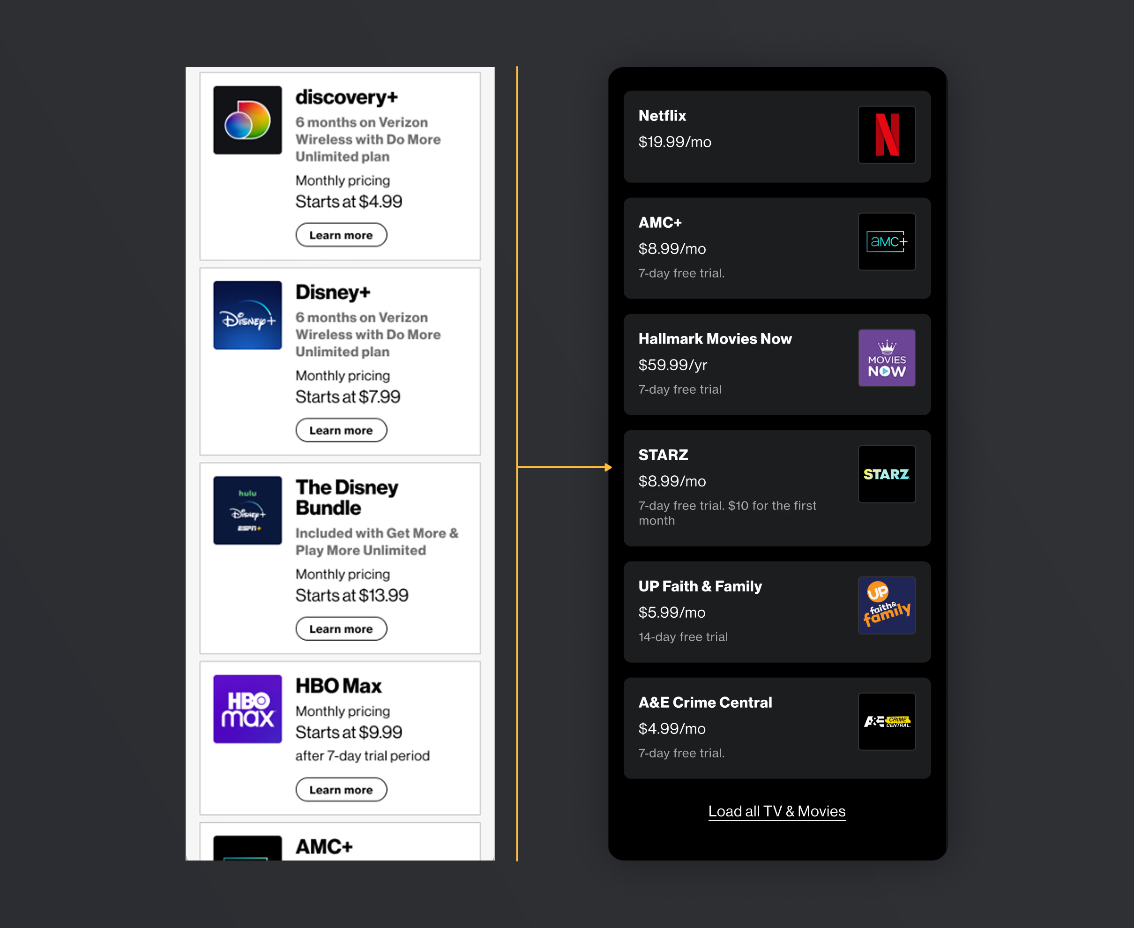Click the HBO Max logo icon
This screenshot has height=928, width=1134.
pyautogui.click(x=247, y=709)
